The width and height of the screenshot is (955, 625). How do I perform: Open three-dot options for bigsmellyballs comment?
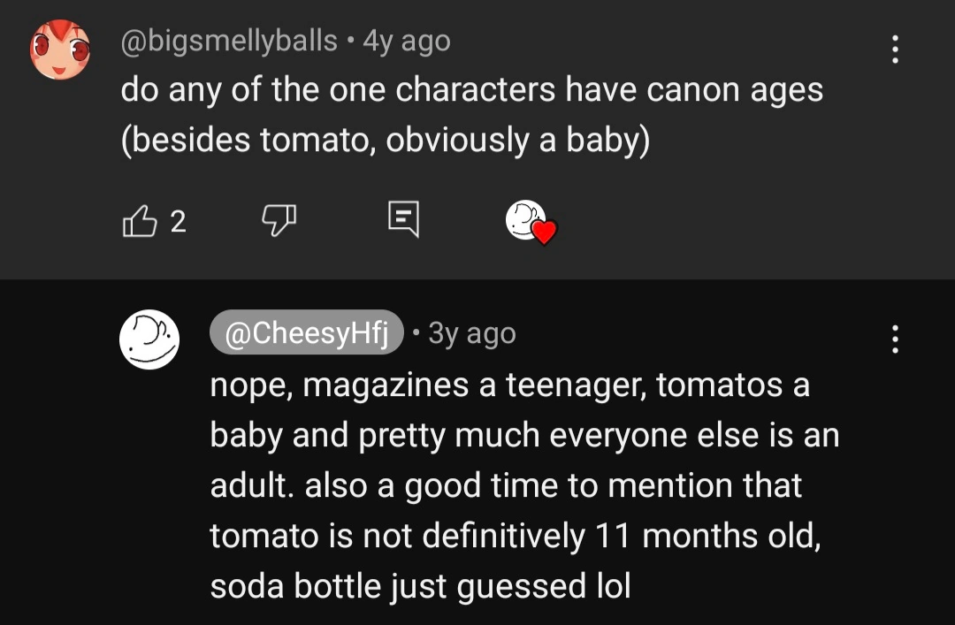pyautogui.click(x=895, y=50)
